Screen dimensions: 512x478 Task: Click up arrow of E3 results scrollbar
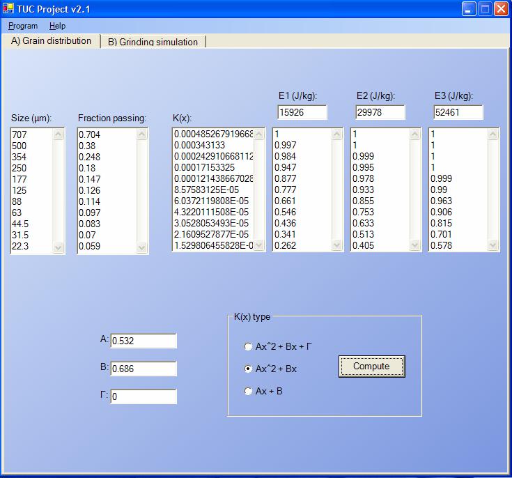[493, 134]
